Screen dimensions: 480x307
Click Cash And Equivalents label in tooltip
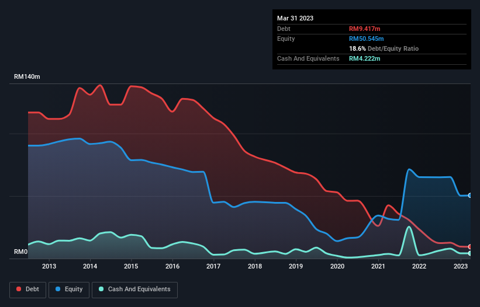[x=308, y=58]
